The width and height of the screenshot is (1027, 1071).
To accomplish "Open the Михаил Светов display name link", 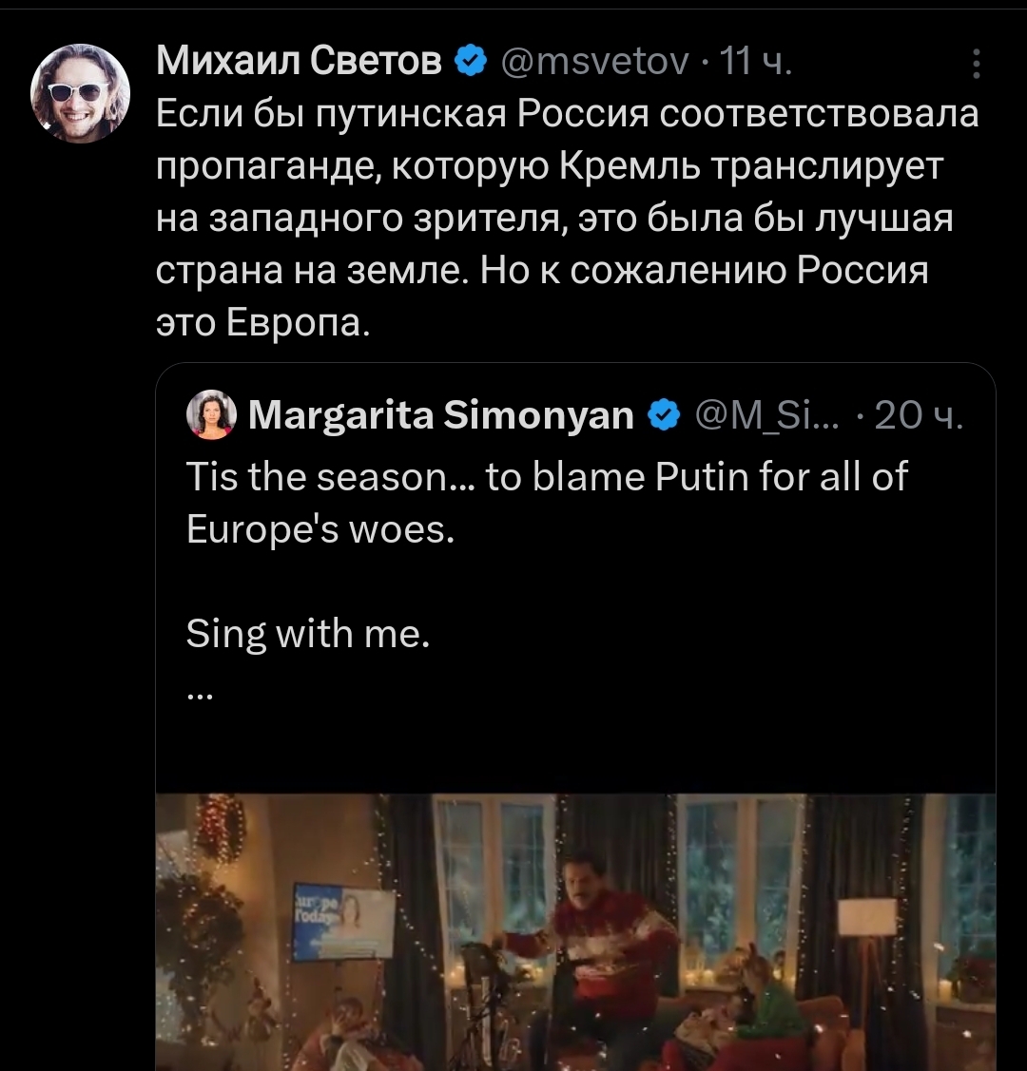I will [x=299, y=63].
